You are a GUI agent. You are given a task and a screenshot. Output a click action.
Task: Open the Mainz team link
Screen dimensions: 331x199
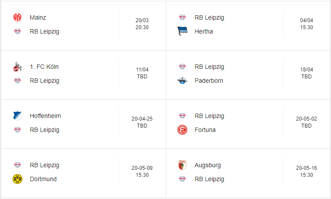[38, 17]
